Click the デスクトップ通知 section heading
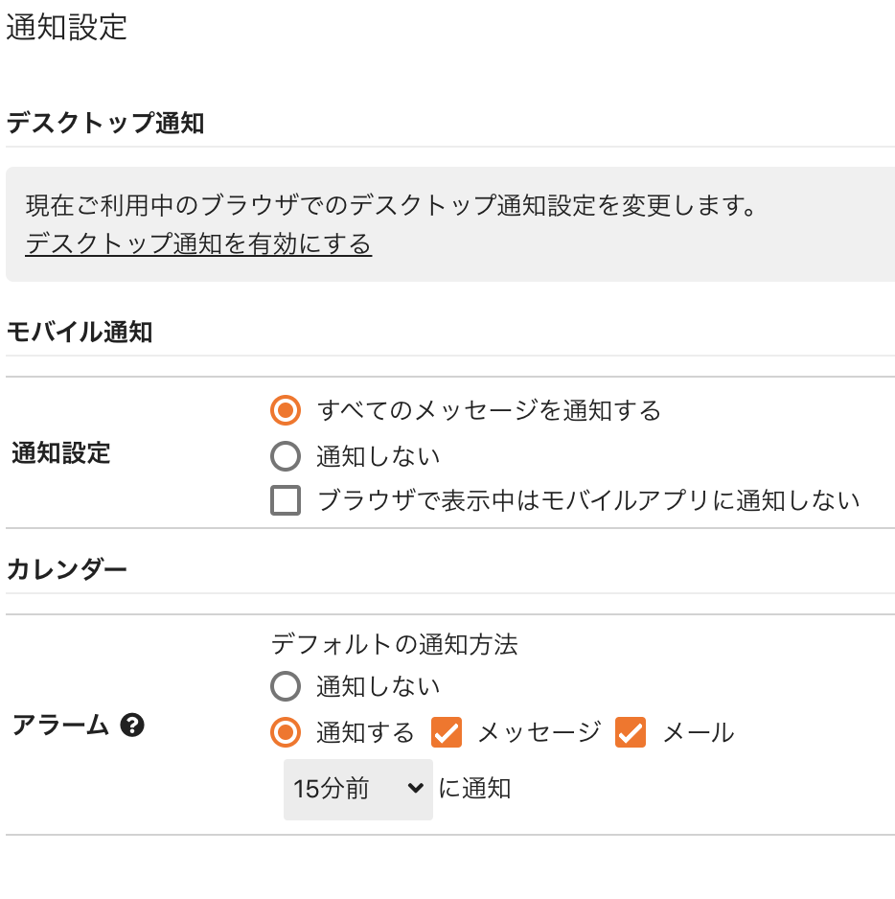Screen dimensions: 895x899 104,123
